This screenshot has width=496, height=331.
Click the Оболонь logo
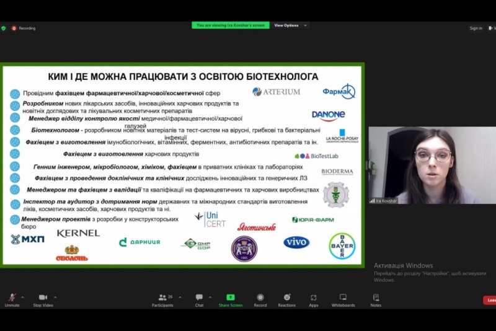[72, 253]
